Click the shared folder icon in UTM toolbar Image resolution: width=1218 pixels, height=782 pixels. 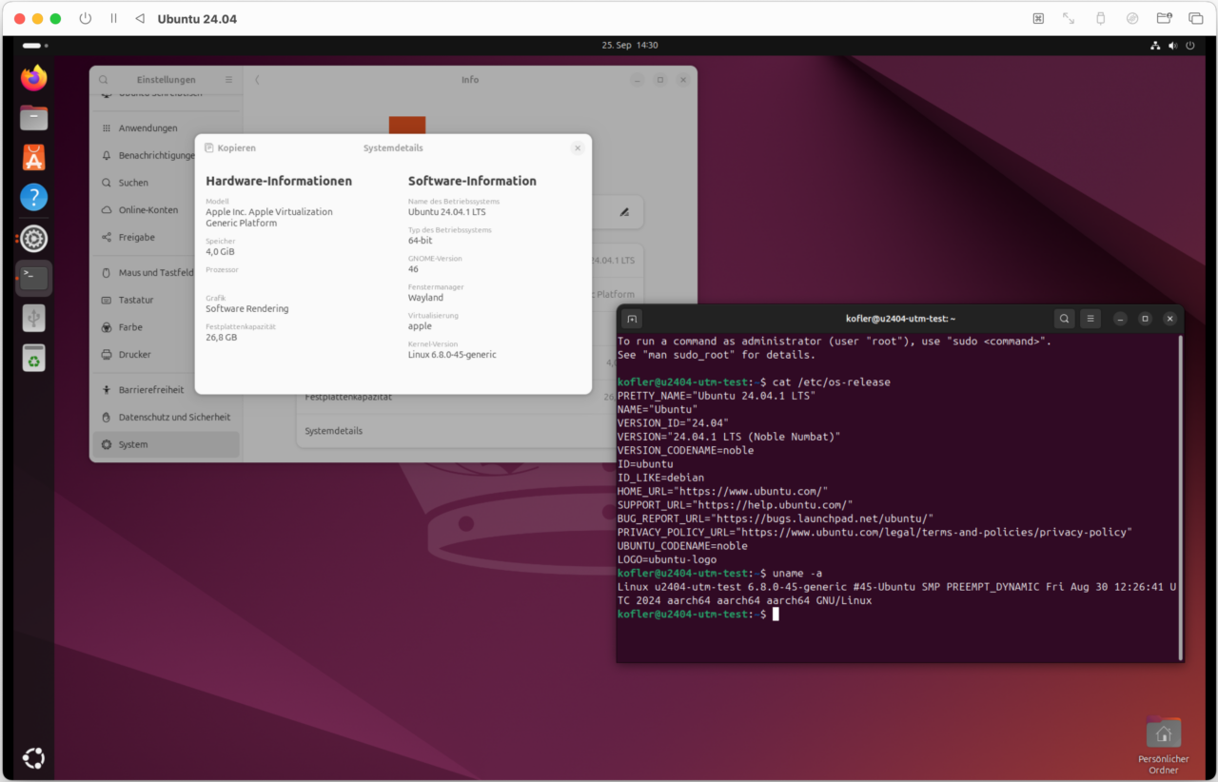pyautogui.click(x=1163, y=17)
